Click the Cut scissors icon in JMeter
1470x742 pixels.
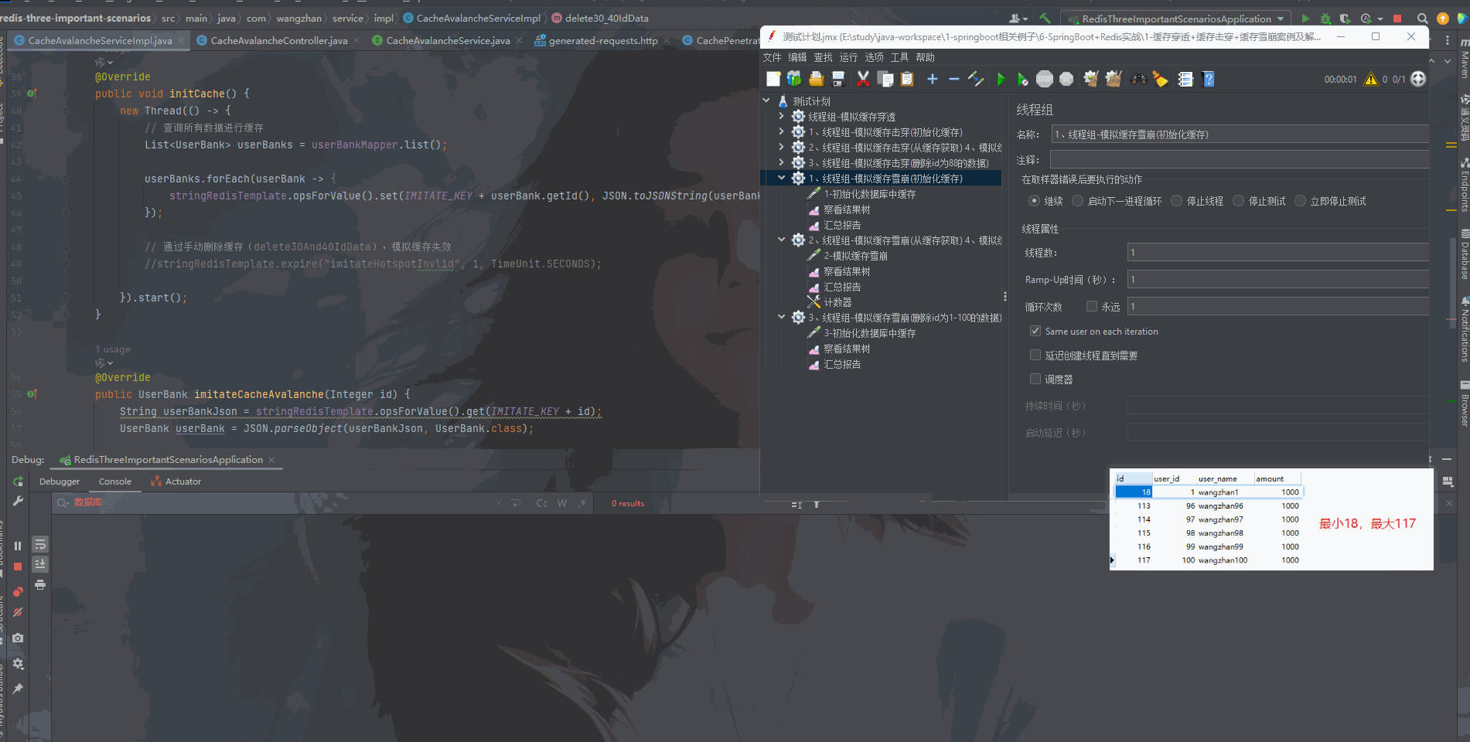(x=863, y=79)
